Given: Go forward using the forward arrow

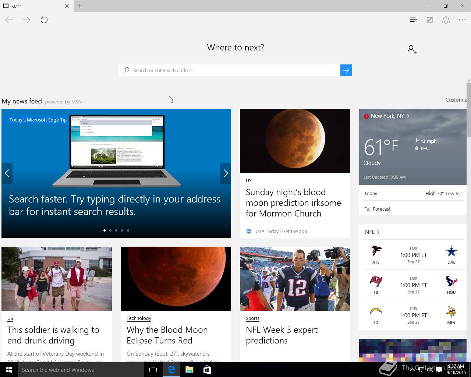Looking at the screenshot, I should [x=26, y=20].
